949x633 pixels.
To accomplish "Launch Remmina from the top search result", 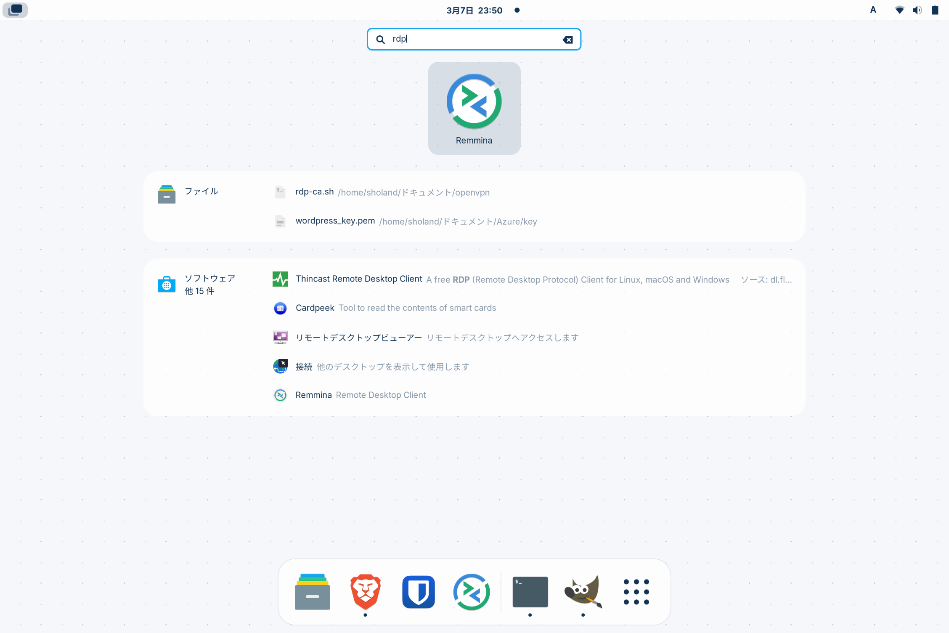I will [x=474, y=108].
